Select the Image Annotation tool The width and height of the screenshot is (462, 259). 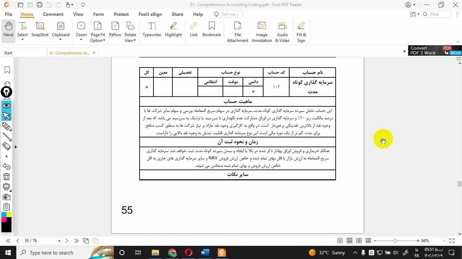(262, 32)
